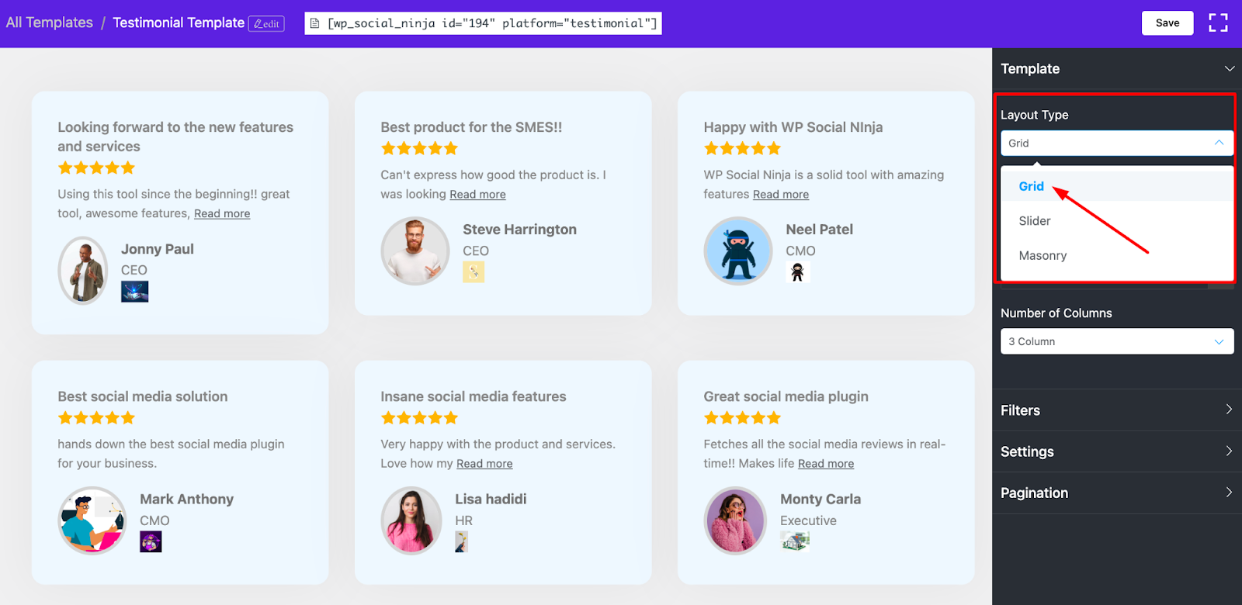Screen dimensions: 1242x605
Task: Save the testimonial template
Action: [1167, 23]
